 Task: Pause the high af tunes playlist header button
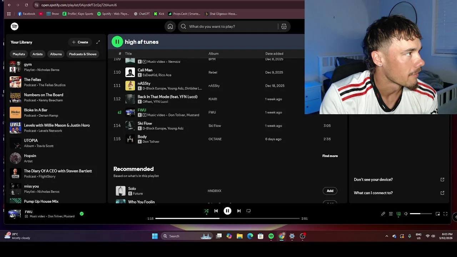117,42
